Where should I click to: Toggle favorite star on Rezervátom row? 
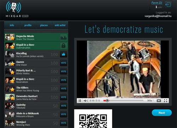pyautogui.click(x=12, y=81)
